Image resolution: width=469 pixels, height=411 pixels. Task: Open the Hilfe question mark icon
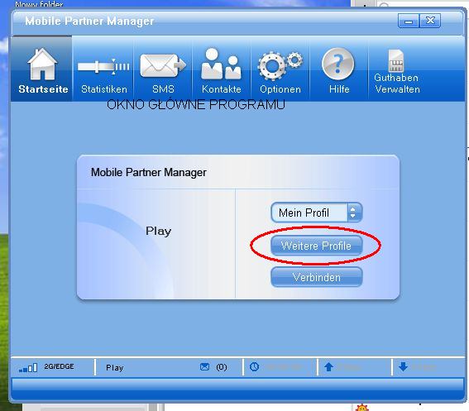pos(338,64)
